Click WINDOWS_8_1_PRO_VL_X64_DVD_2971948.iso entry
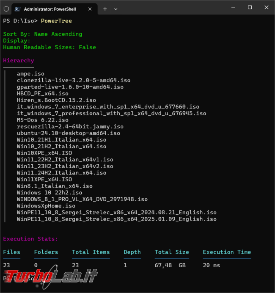This screenshot has width=275, height=293. pos(82,199)
